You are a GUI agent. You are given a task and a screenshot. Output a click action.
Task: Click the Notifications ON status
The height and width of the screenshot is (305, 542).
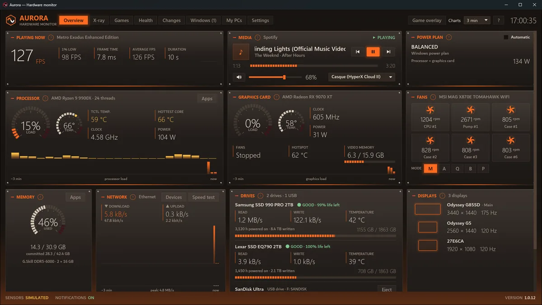75,298
